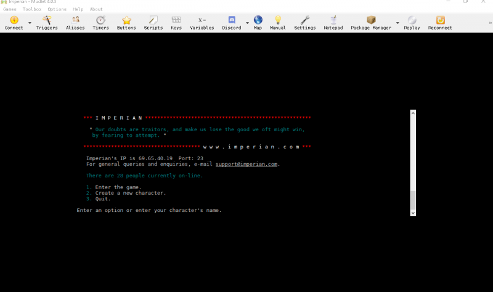
Task: Click the support@imperian.com email link
Action: click(246, 164)
